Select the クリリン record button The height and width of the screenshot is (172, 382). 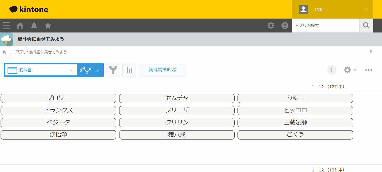pyautogui.click(x=177, y=123)
